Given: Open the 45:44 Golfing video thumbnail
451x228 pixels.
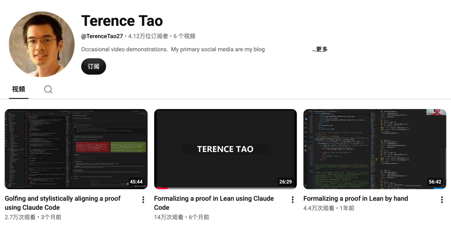Looking at the screenshot, I should click(x=76, y=149).
